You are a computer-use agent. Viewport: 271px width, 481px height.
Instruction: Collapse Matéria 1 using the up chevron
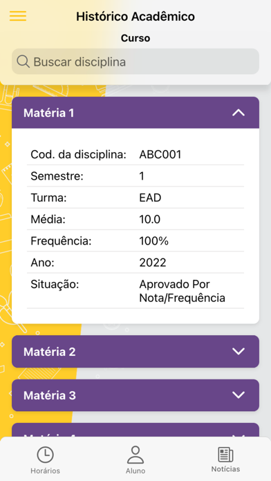tap(239, 113)
